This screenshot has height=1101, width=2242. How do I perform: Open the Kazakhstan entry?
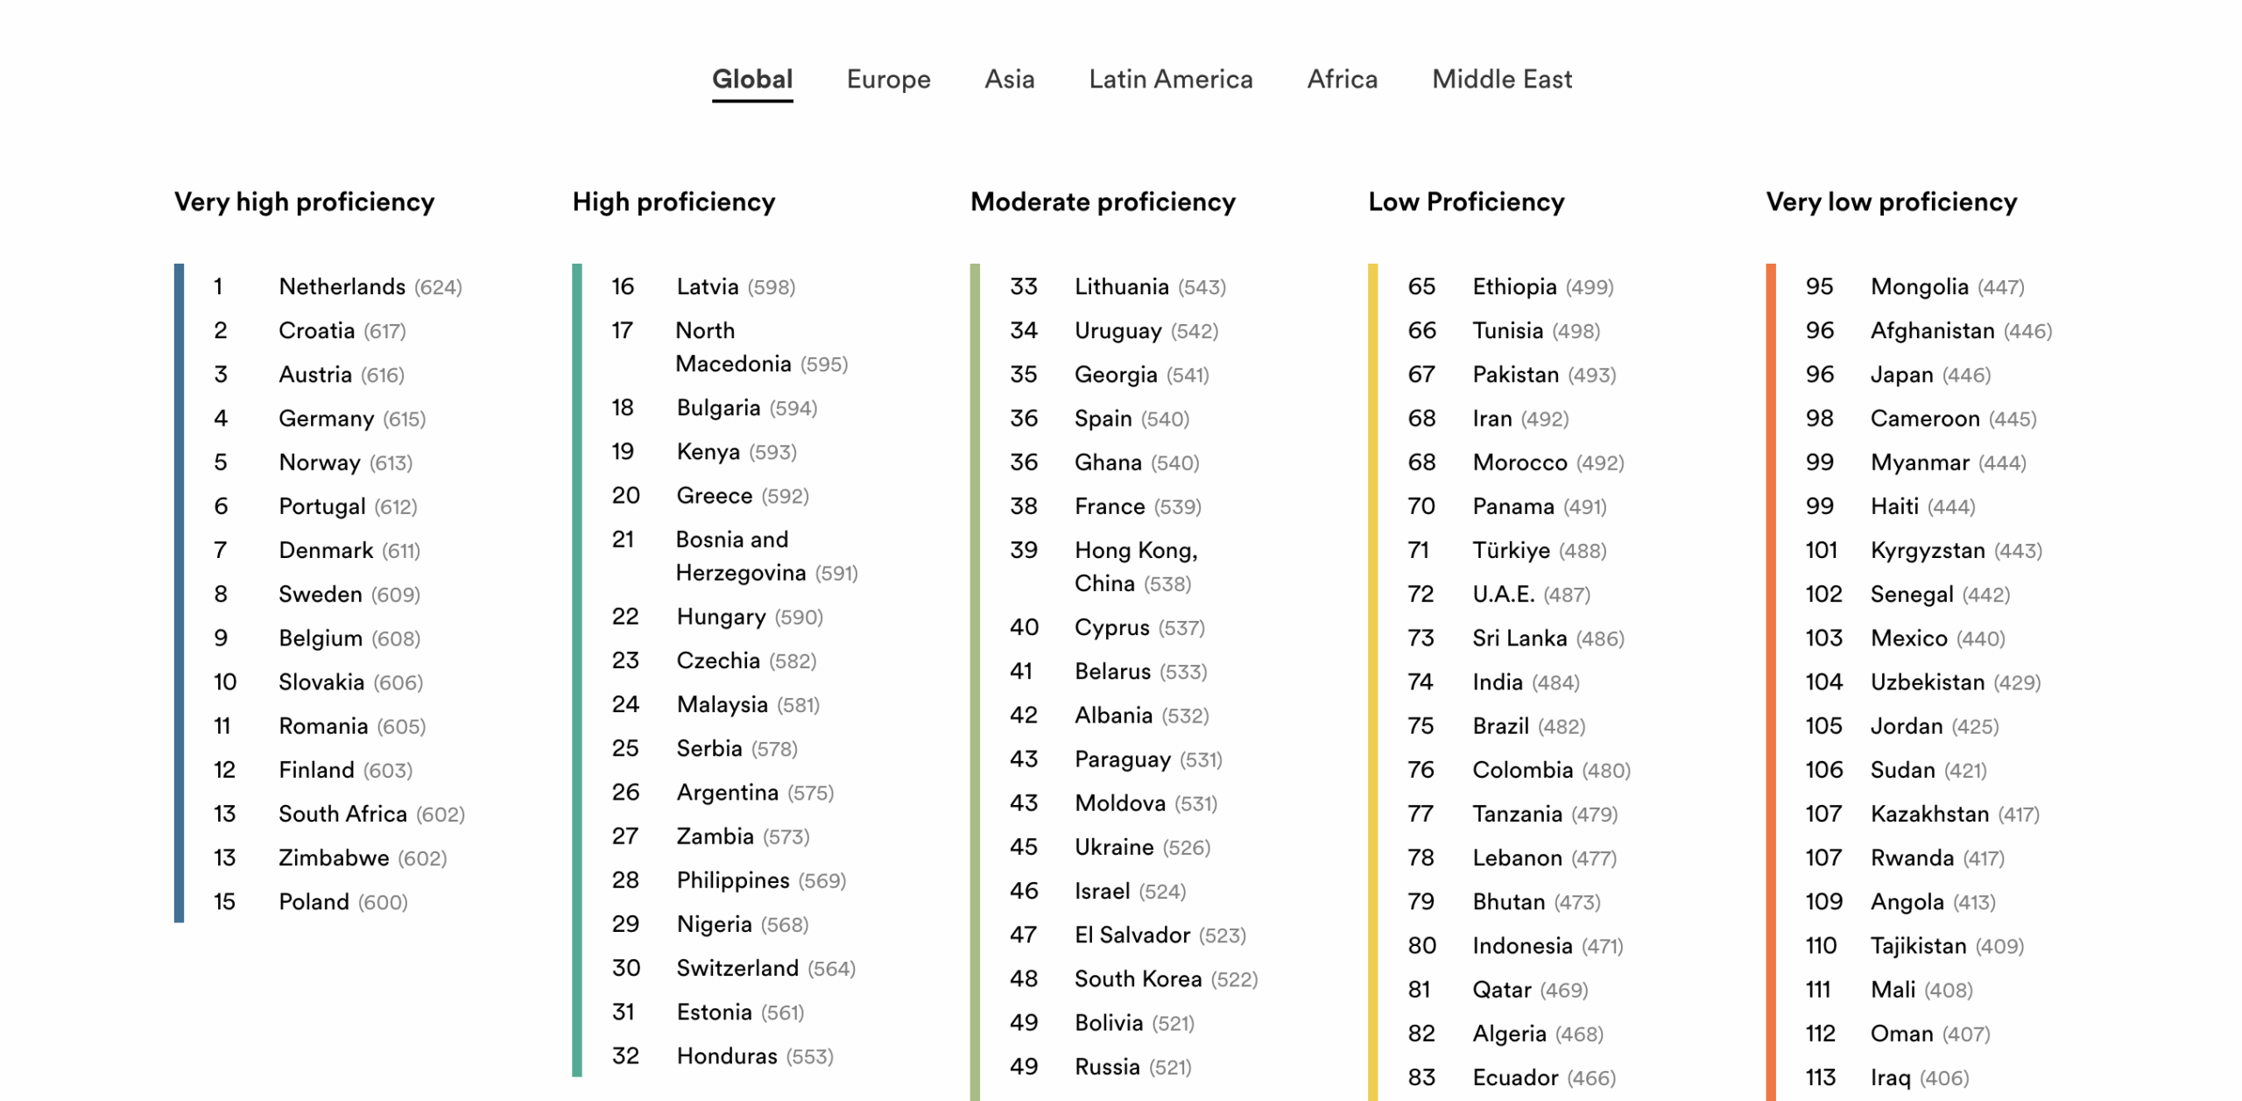pyautogui.click(x=1929, y=814)
